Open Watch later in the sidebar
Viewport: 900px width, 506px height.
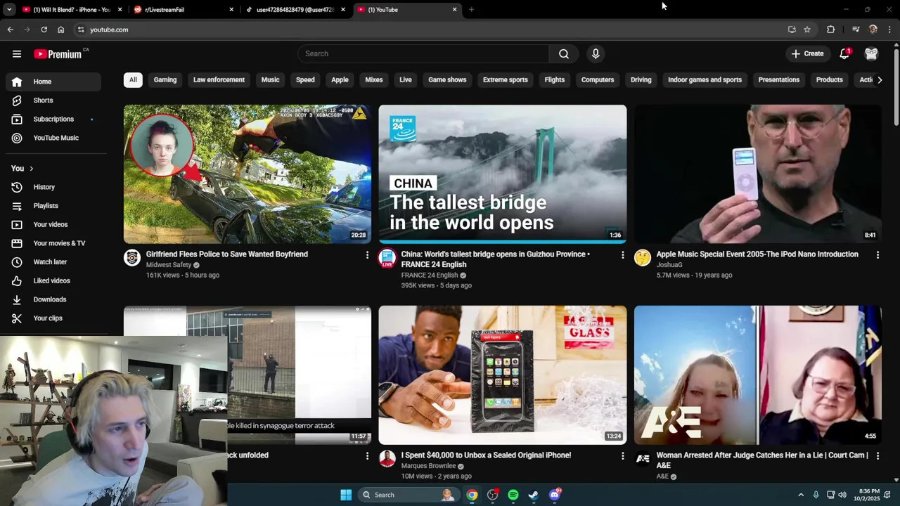pos(53,262)
